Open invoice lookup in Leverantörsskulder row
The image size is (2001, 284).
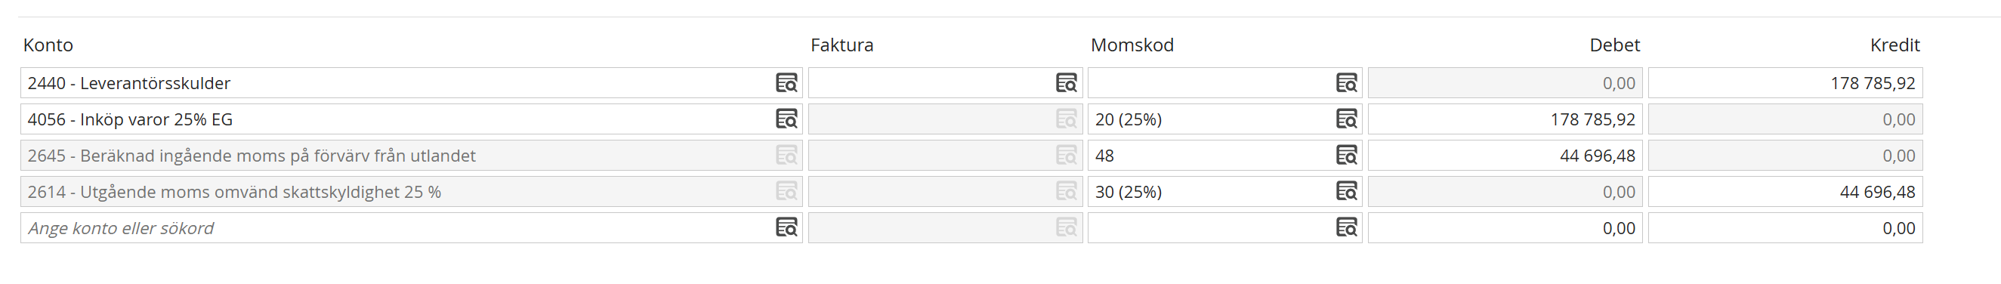coord(1067,83)
